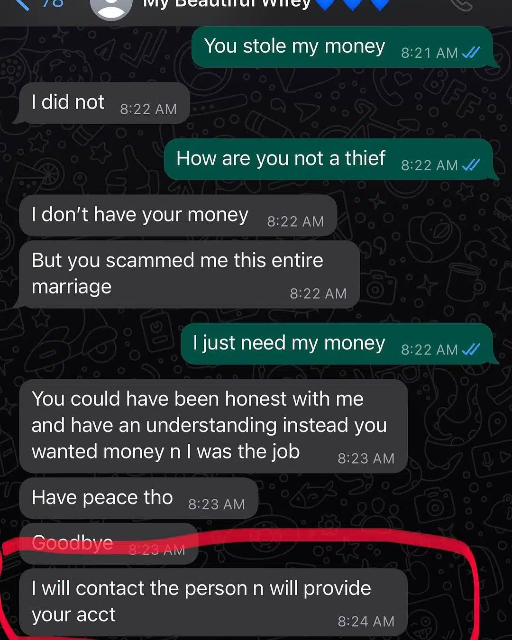Tap the 8:24 AM timestamp on last message

[x=366, y=621]
